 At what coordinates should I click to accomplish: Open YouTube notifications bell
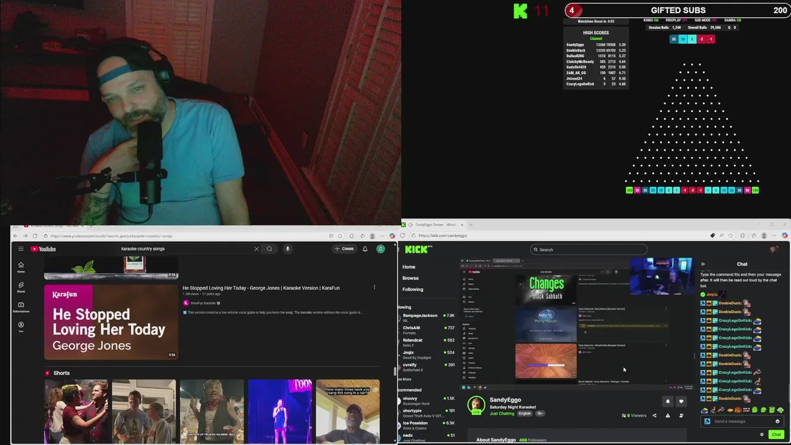tap(365, 249)
